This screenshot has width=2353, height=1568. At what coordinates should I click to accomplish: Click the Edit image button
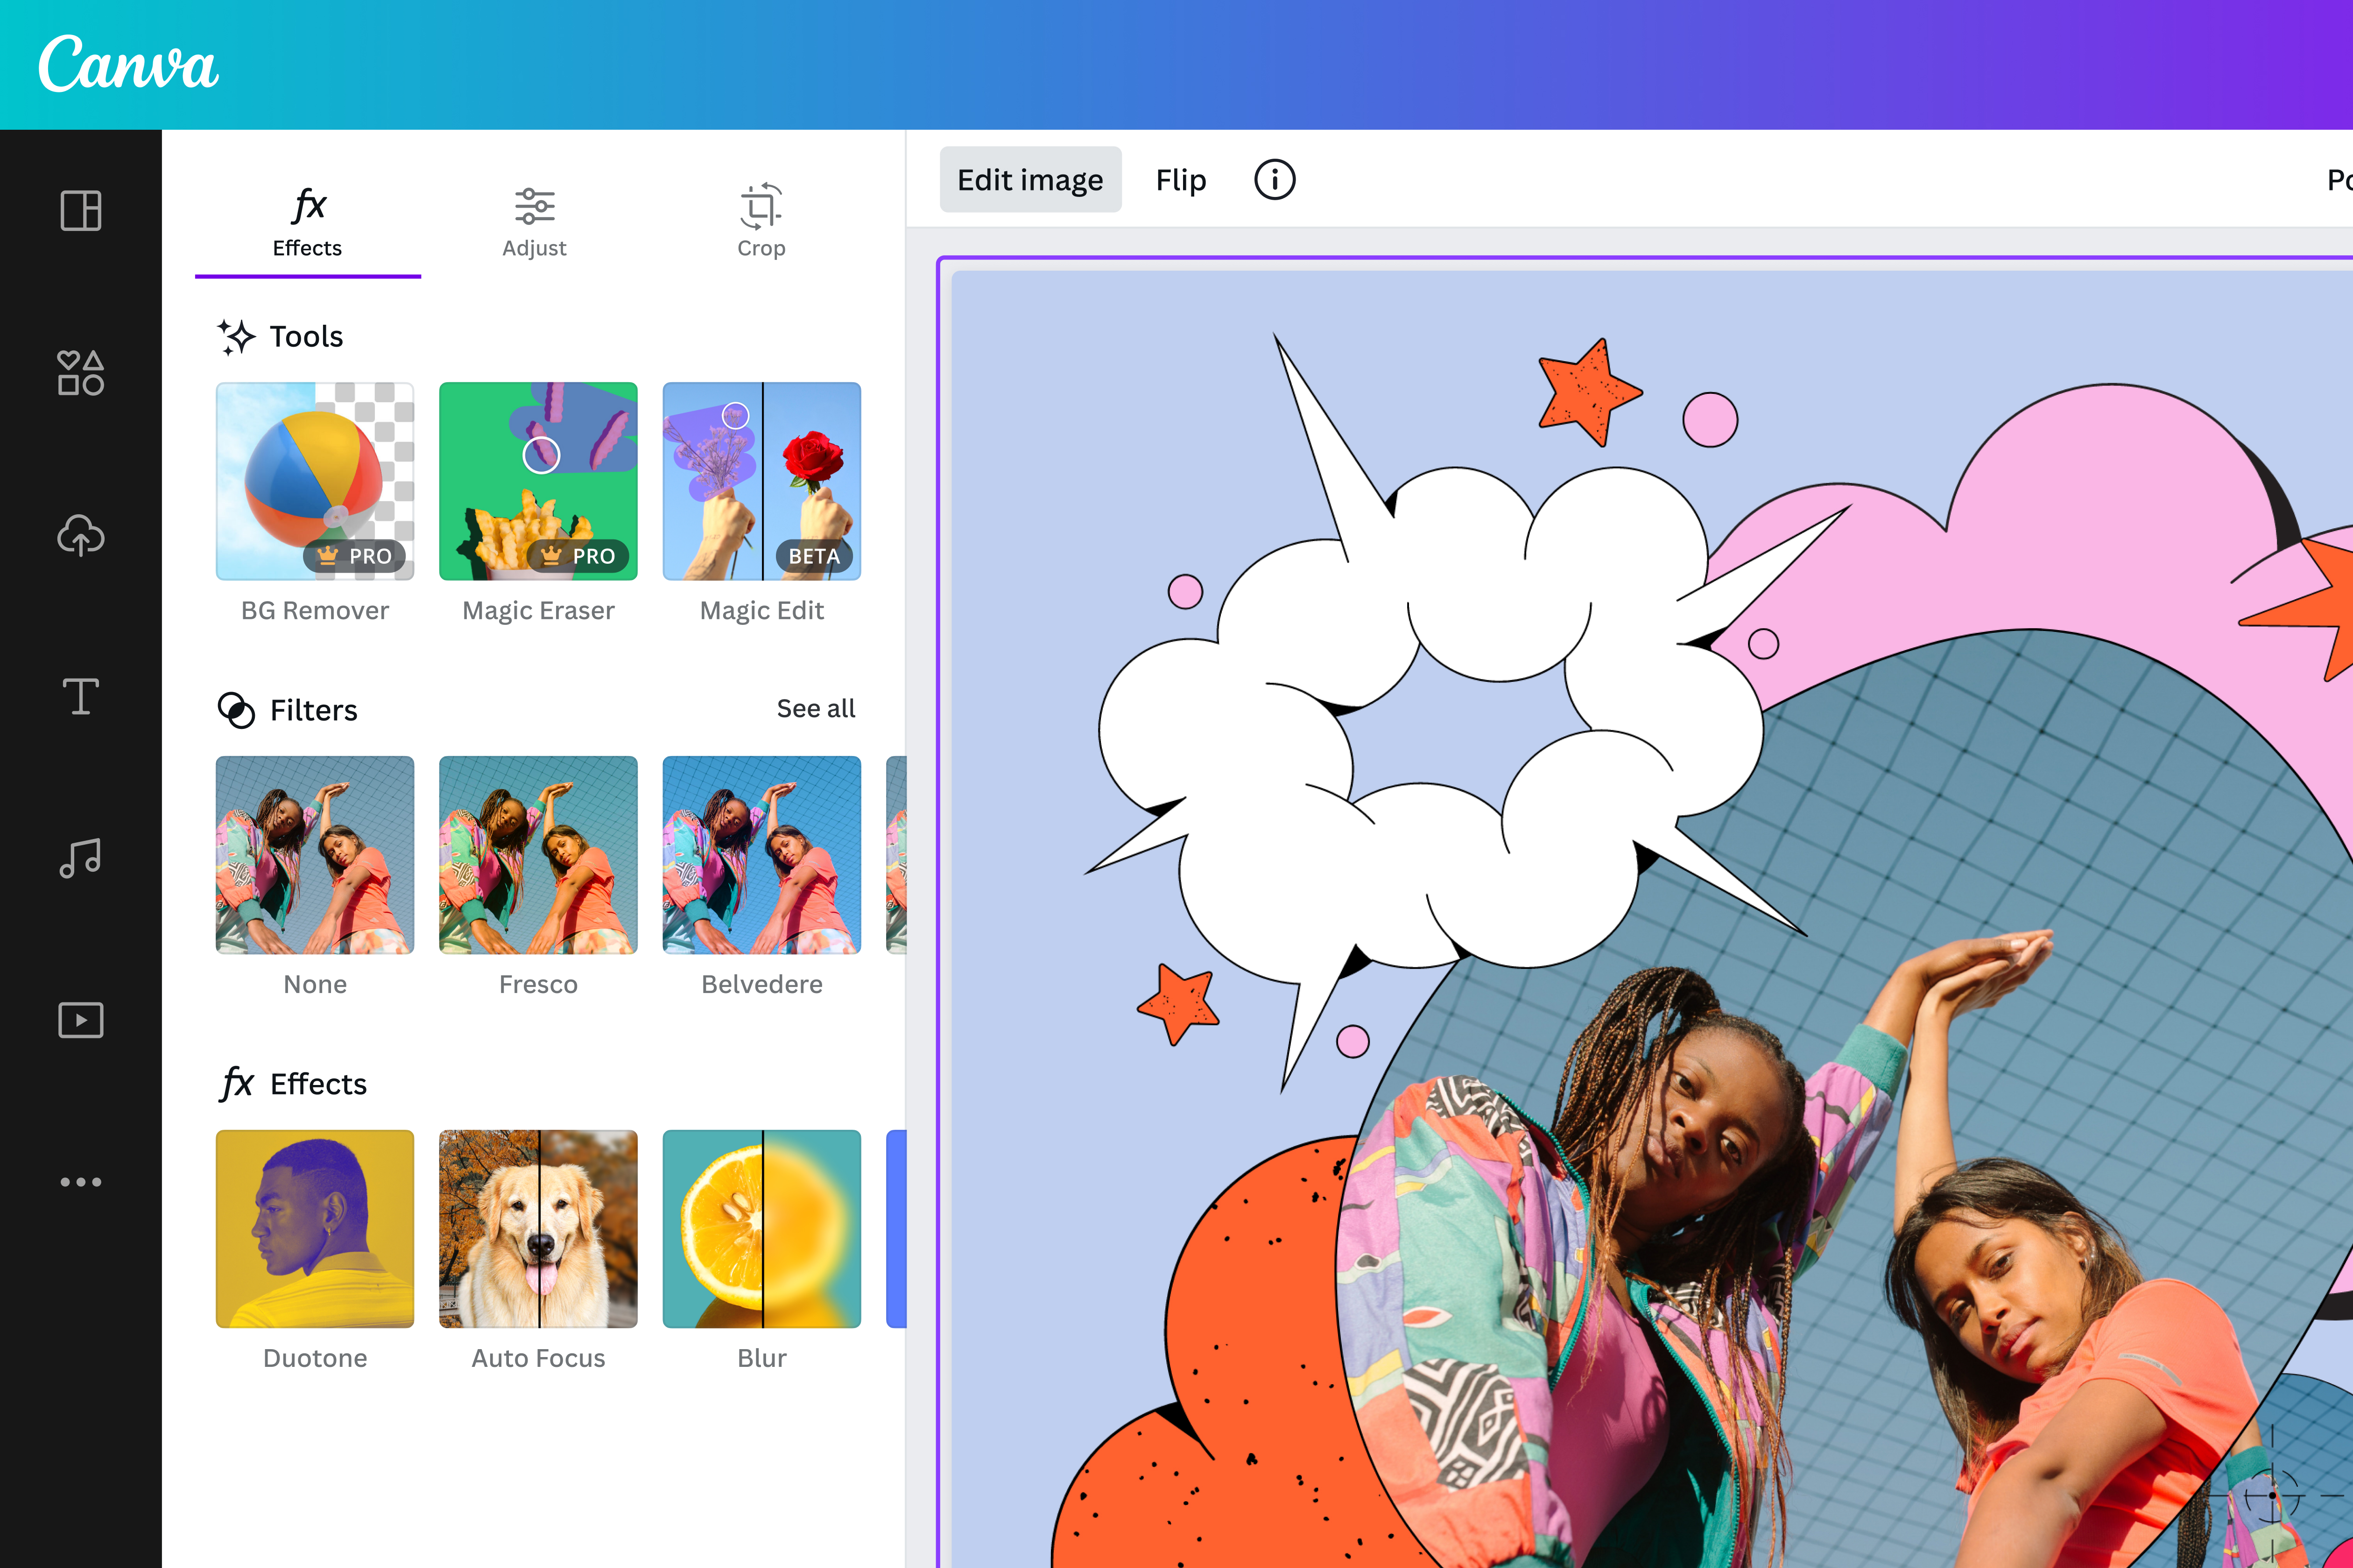click(1030, 180)
